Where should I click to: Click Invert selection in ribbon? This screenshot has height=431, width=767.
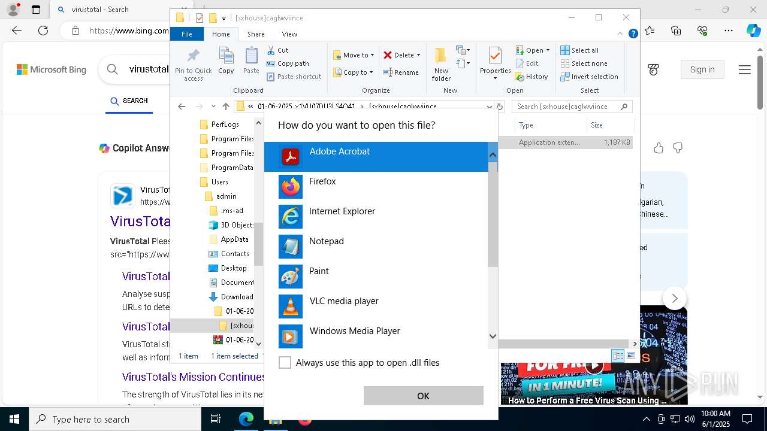(x=589, y=77)
